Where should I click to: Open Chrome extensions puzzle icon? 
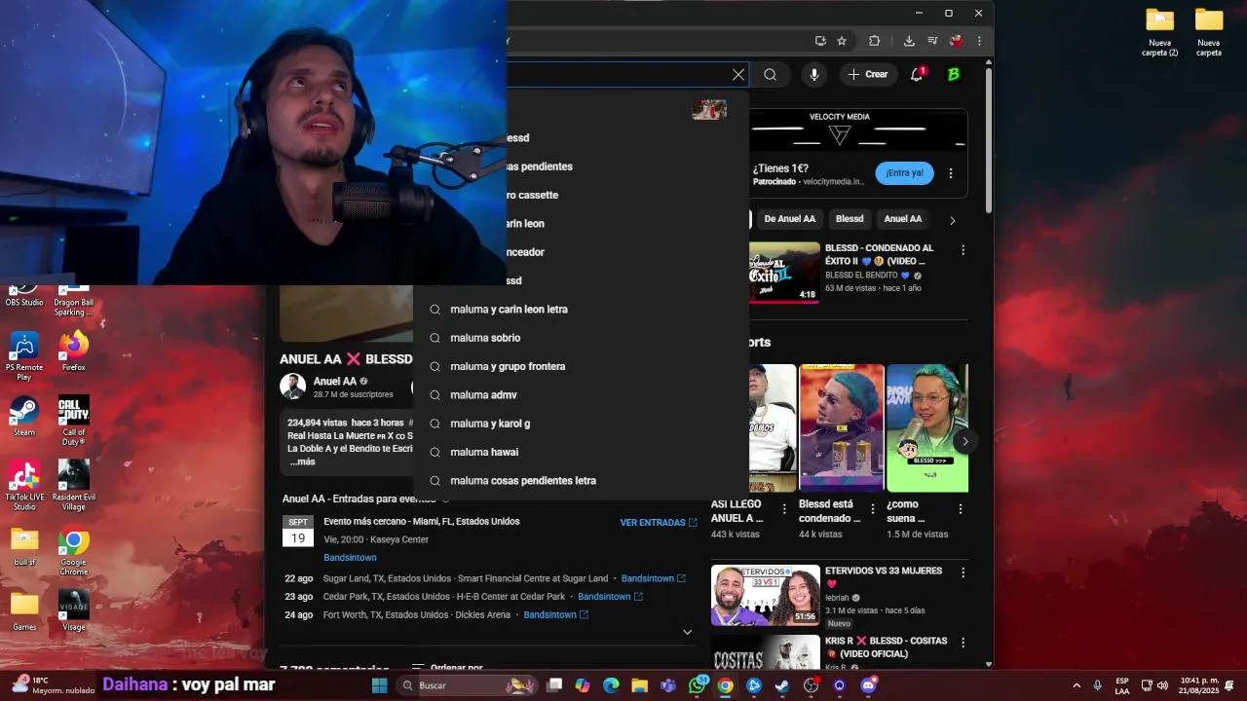point(874,41)
